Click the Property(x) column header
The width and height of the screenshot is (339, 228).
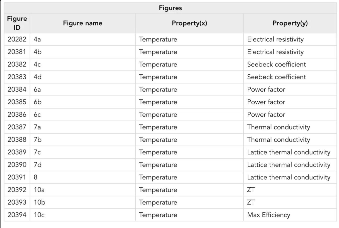[x=189, y=23]
